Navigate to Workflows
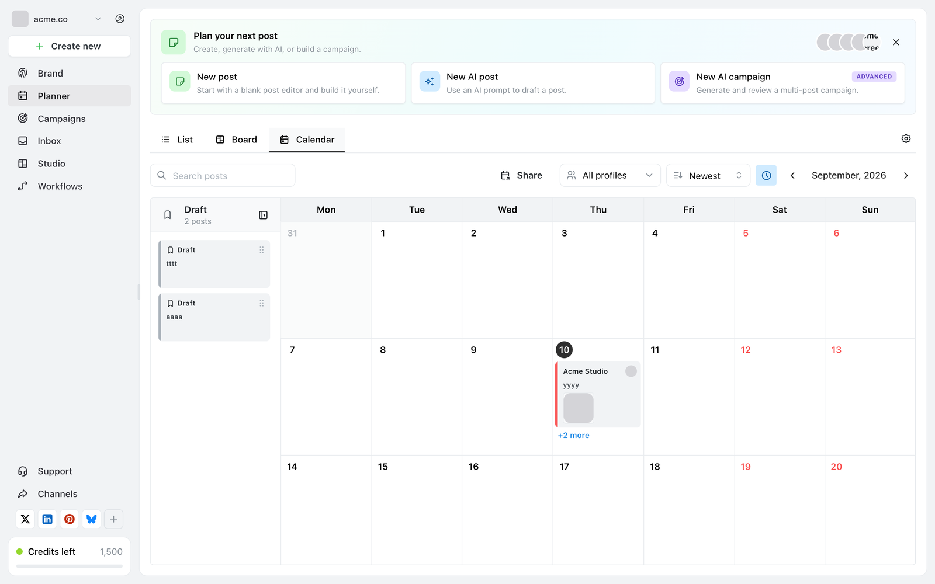This screenshot has height=584, width=935. [70, 186]
